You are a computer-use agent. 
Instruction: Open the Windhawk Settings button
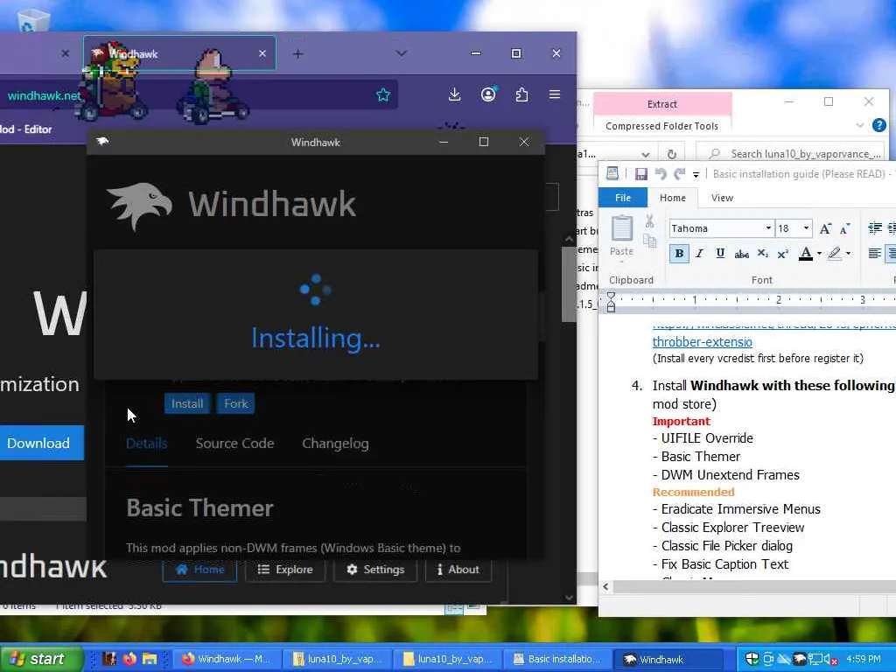pyautogui.click(x=375, y=570)
